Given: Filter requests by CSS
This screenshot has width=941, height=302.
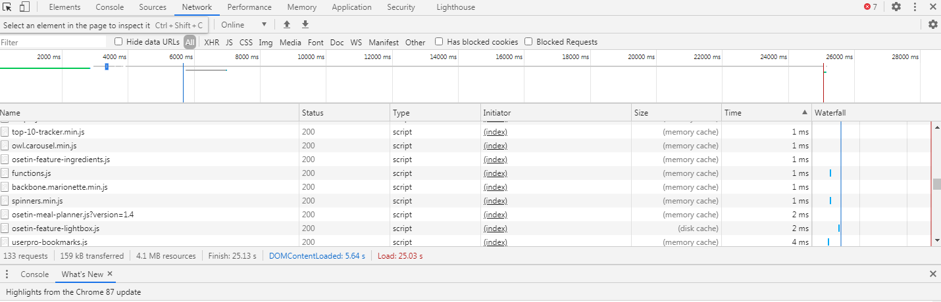Looking at the screenshot, I should pos(246,42).
